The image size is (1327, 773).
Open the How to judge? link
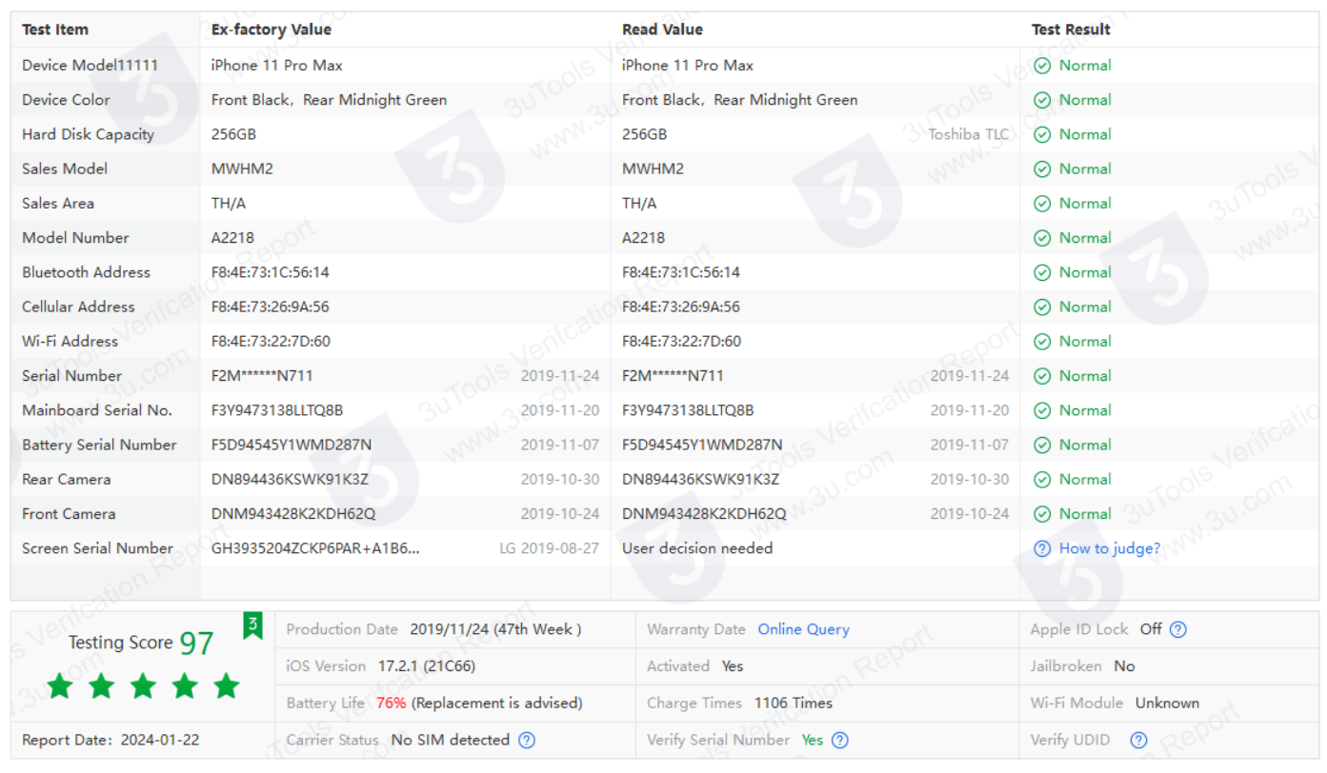click(x=1110, y=548)
